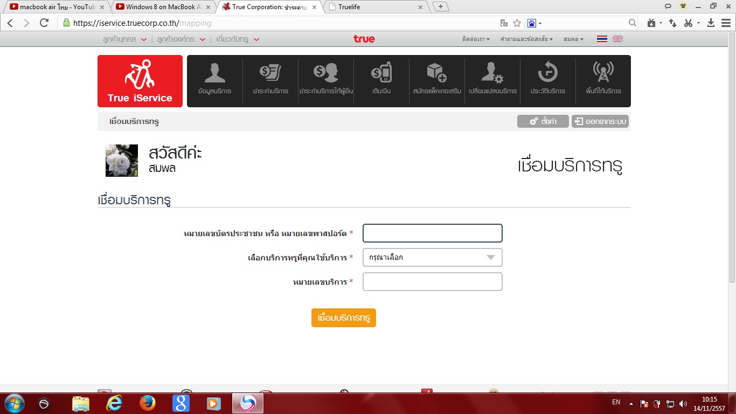Click the white flower profile picture
Screen dimensions: 736x414
click(122, 161)
